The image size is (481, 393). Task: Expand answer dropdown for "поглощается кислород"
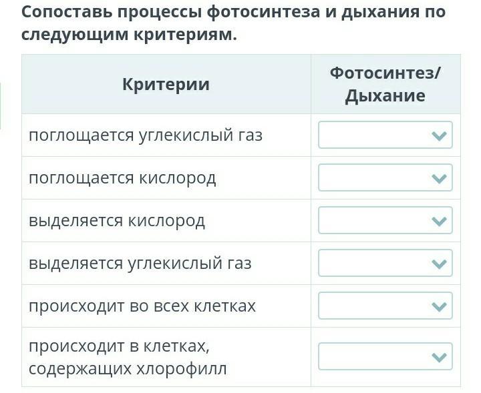[x=385, y=178]
